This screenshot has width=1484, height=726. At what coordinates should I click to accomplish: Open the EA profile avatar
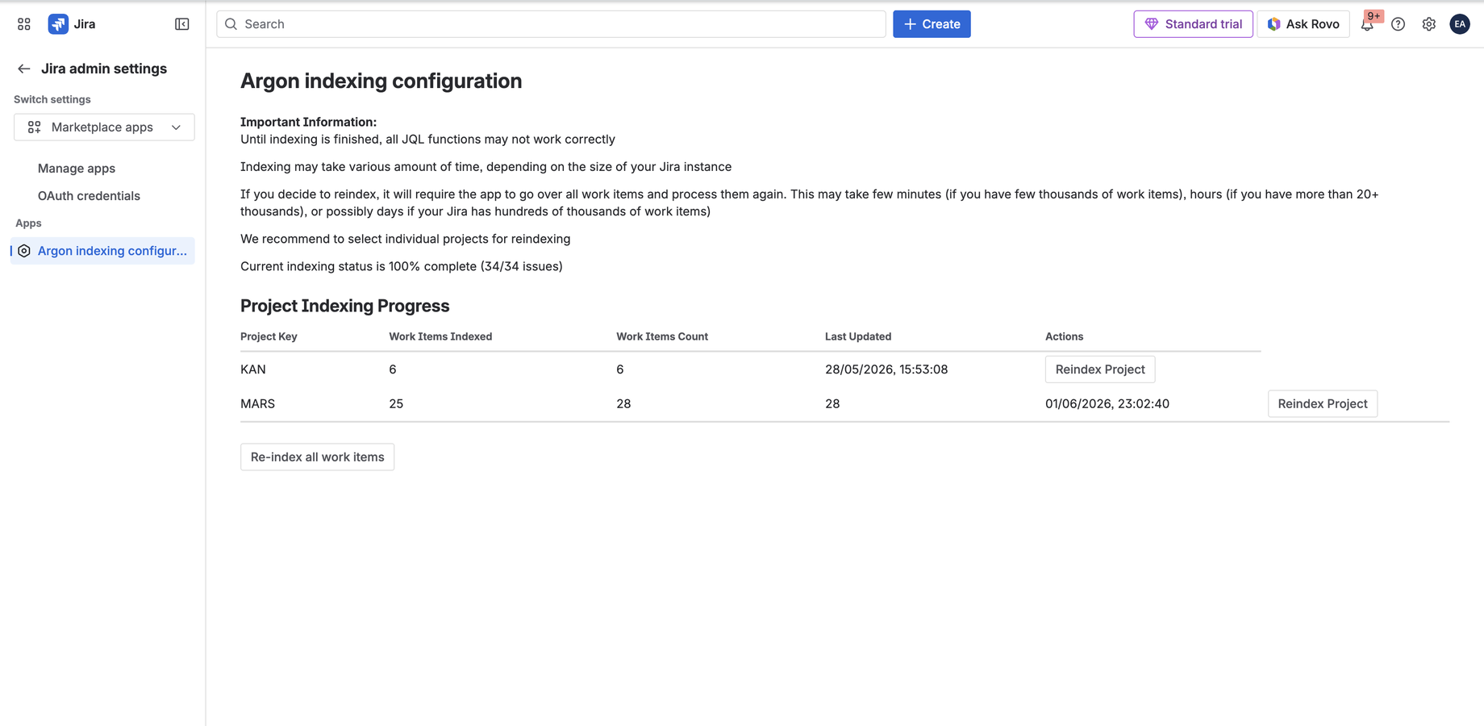1460,24
